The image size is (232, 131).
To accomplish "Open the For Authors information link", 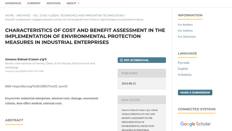I will [185, 31].
